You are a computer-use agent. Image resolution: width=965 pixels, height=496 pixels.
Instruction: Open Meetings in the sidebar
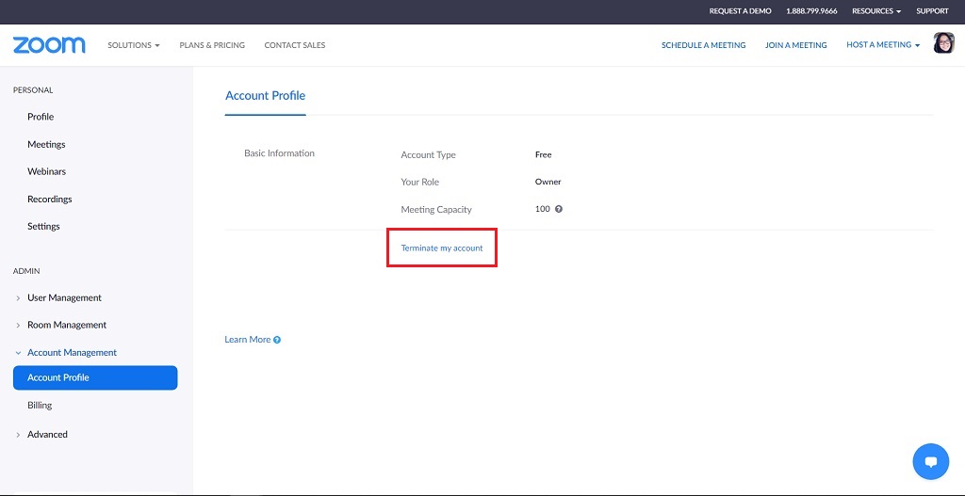coord(46,144)
